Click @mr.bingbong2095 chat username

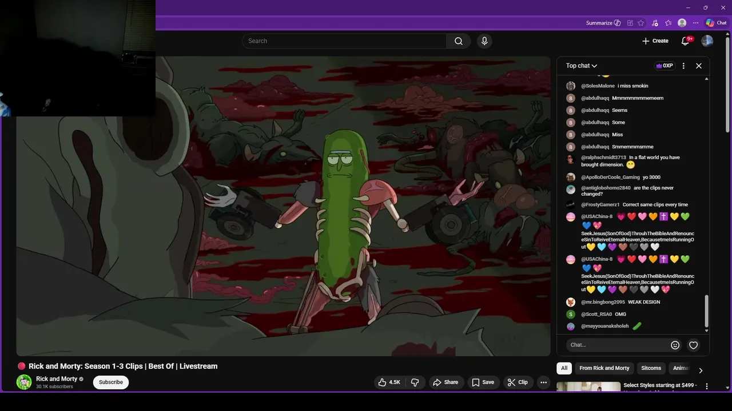[x=603, y=302]
